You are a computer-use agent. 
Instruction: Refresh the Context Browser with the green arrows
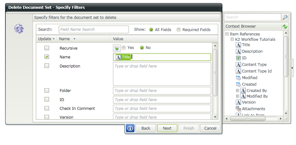pos(285,26)
